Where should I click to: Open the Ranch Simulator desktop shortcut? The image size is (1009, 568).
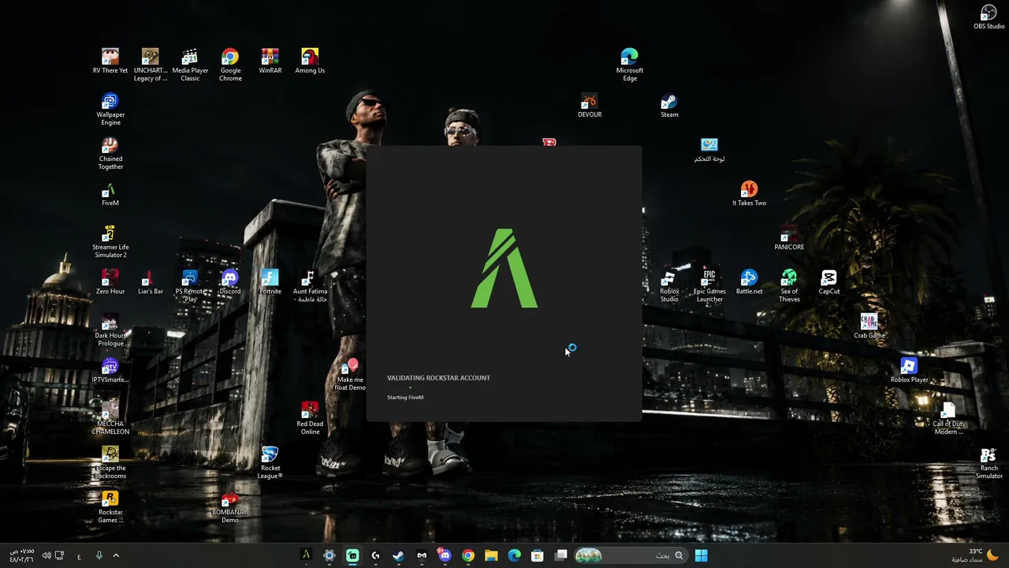[989, 463]
